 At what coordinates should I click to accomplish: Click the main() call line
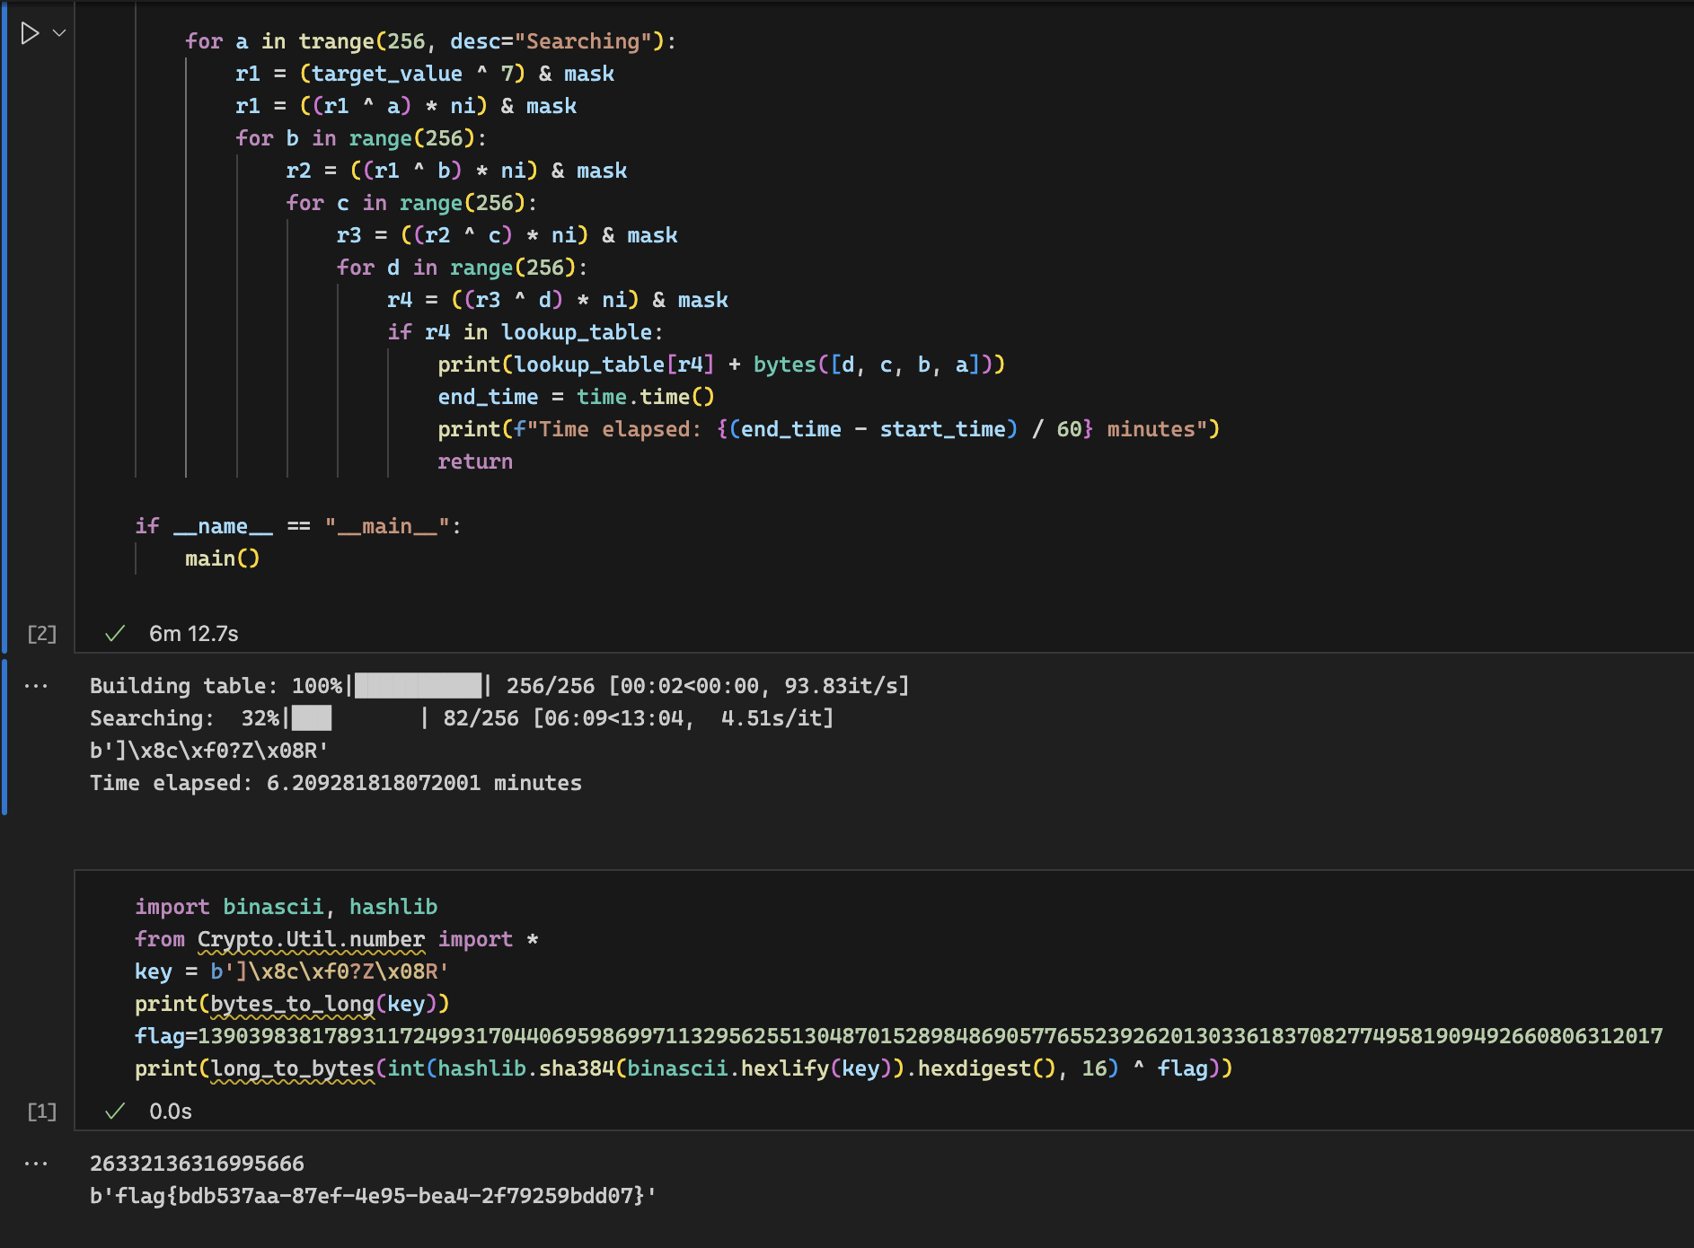(x=222, y=558)
